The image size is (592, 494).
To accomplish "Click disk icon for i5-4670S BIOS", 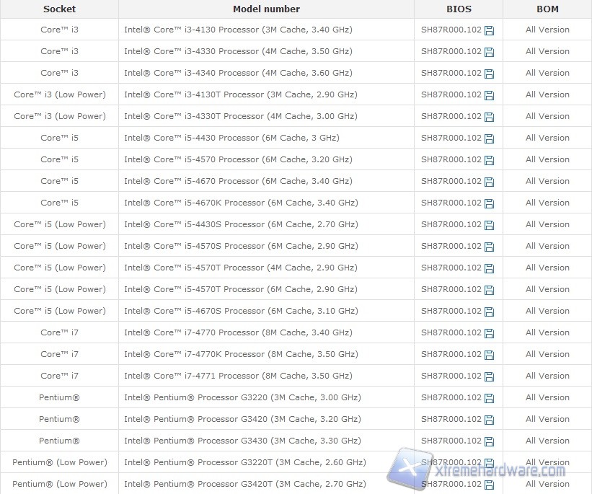I will (490, 312).
